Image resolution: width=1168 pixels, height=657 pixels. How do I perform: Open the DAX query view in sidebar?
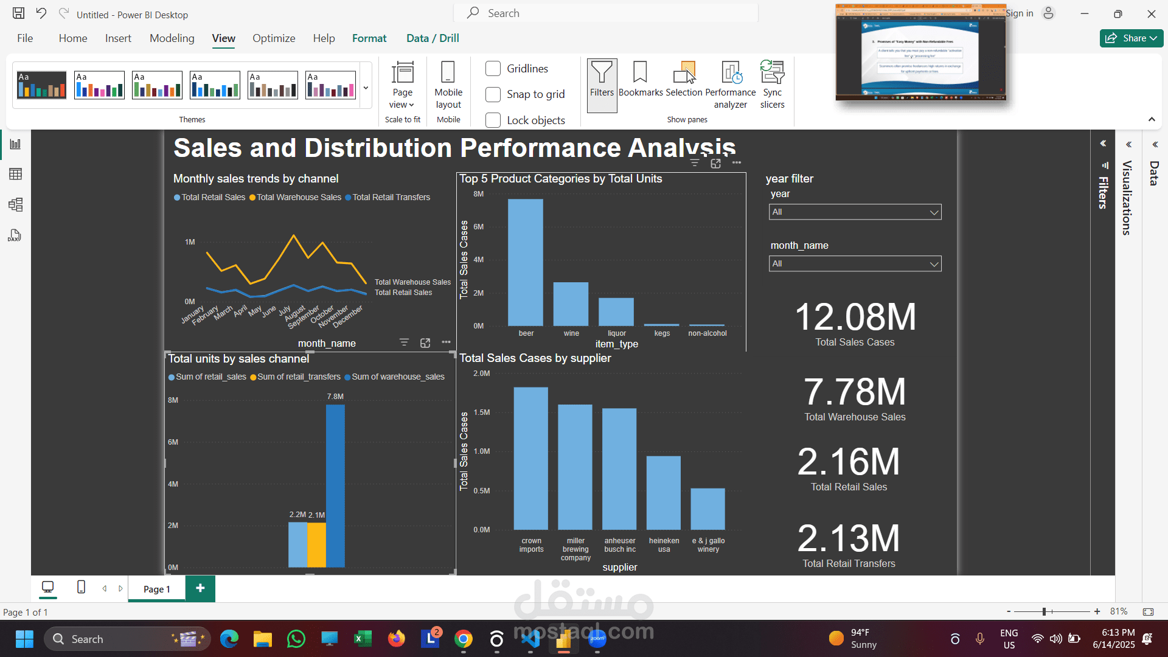point(15,235)
